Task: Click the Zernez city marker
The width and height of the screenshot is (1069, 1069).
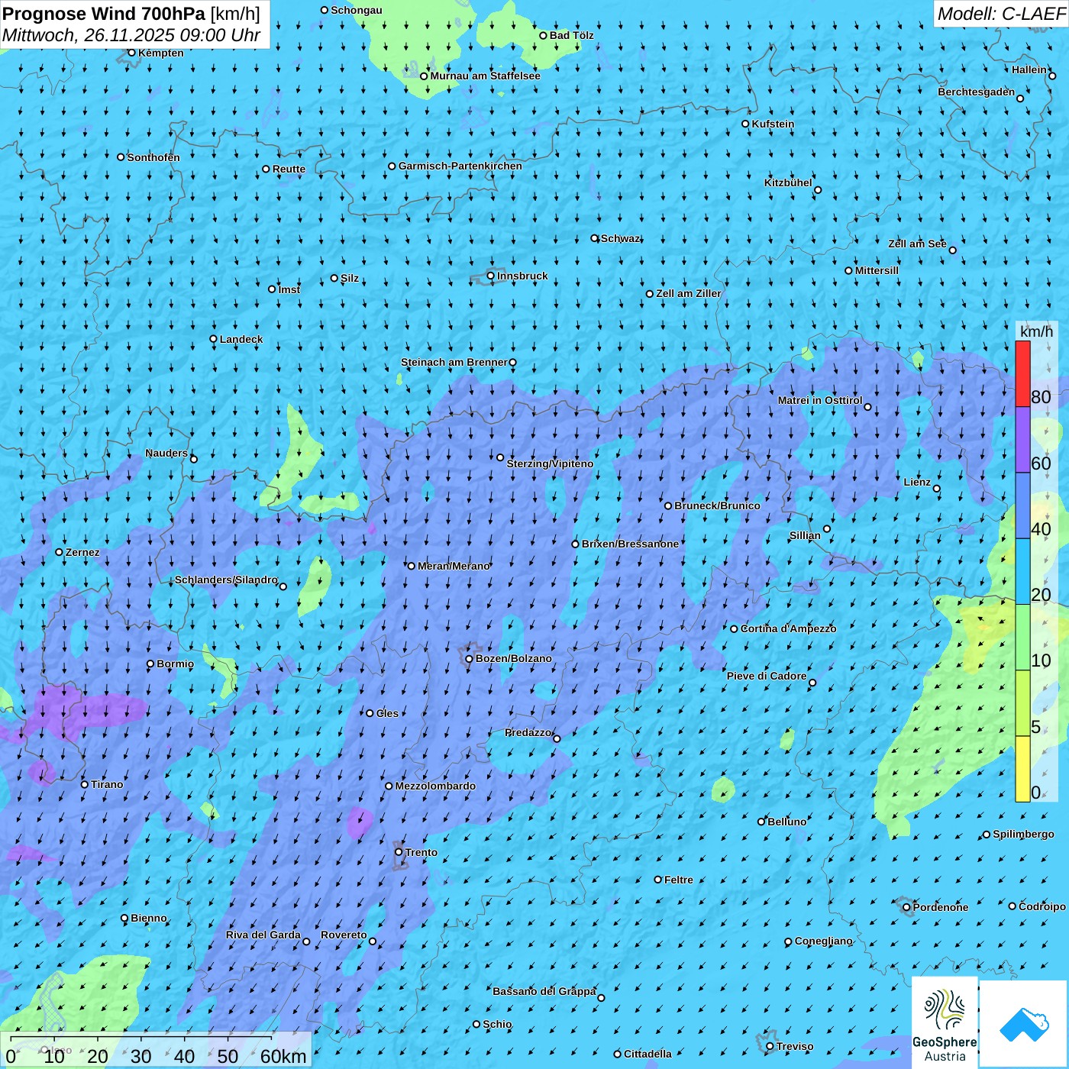Action: (x=59, y=552)
